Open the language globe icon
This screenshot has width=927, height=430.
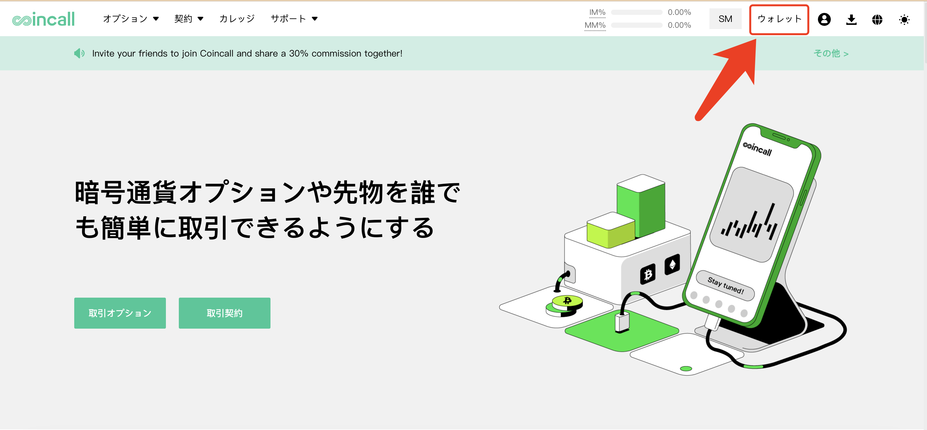click(877, 19)
